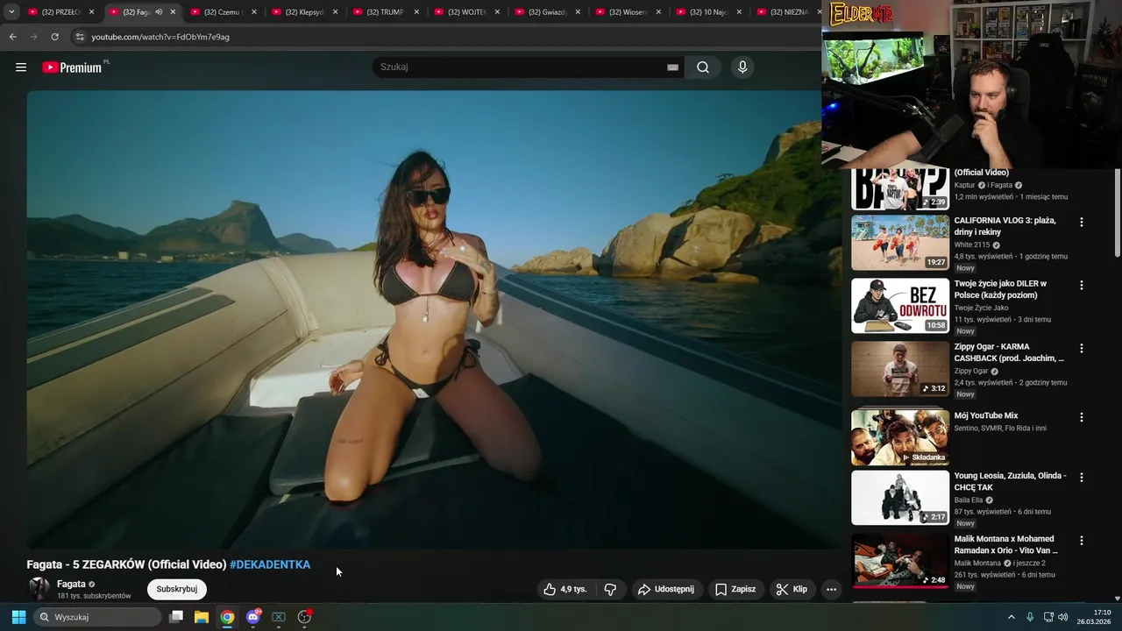Start voice search with the microphone icon
This screenshot has height=631, width=1122.
click(x=742, y=67)
